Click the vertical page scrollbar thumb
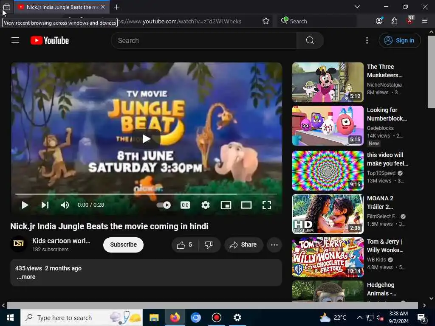Viewport: 435px width, 326px height. pyautogui.click(x=431, y=71)
